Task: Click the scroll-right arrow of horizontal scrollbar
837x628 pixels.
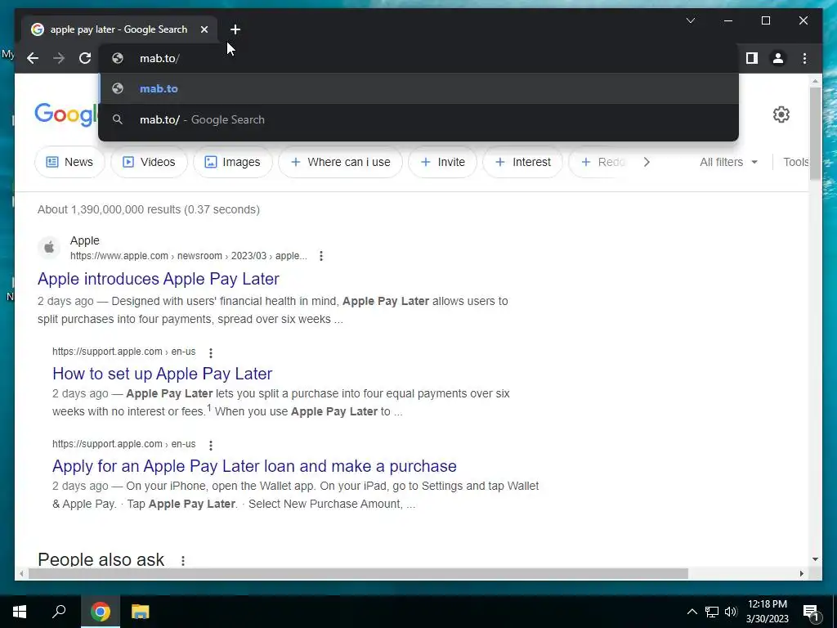Action: click(801, 573)
